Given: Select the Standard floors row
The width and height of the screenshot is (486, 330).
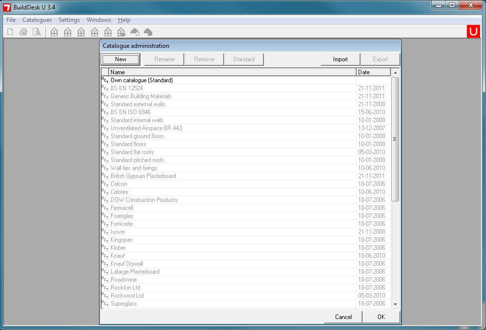Looking at the screenshot, I should [x=246, y=144].
